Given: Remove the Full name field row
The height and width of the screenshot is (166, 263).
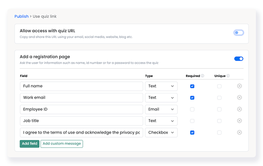Looking at the screenshot, I should [x=239, y=86].
